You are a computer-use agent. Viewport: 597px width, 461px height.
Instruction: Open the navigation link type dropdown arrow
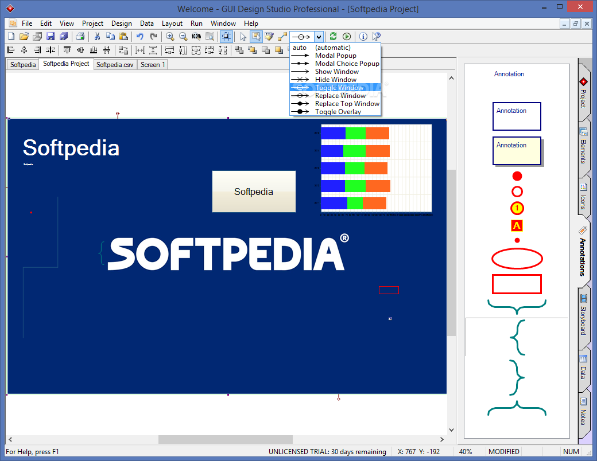319,37
